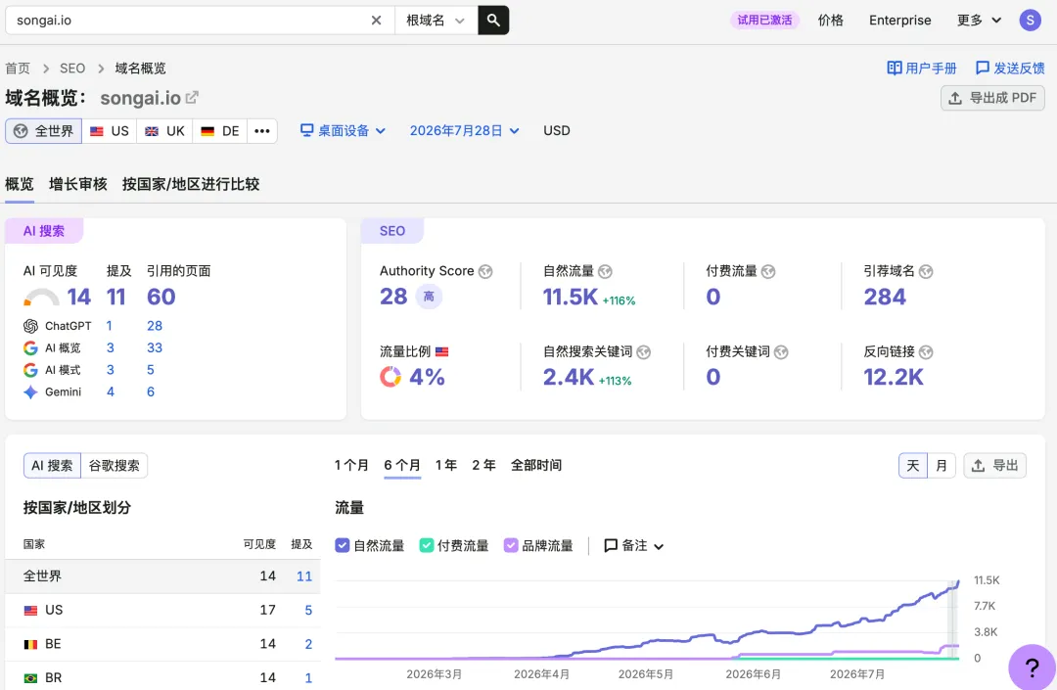Viewport: 1057px width, 690px height.
Task: Open the 2026年7月28日 date dropdown
Action: pos(465,131)
